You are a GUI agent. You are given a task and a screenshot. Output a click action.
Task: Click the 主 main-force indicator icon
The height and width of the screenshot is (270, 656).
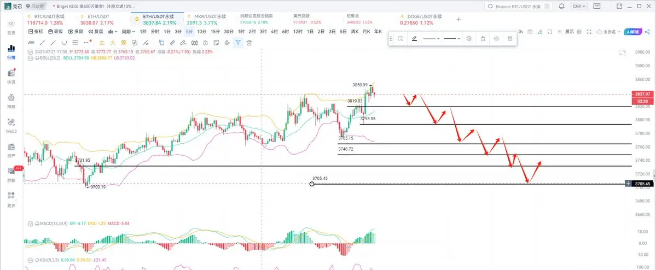[x=102, y=43]
